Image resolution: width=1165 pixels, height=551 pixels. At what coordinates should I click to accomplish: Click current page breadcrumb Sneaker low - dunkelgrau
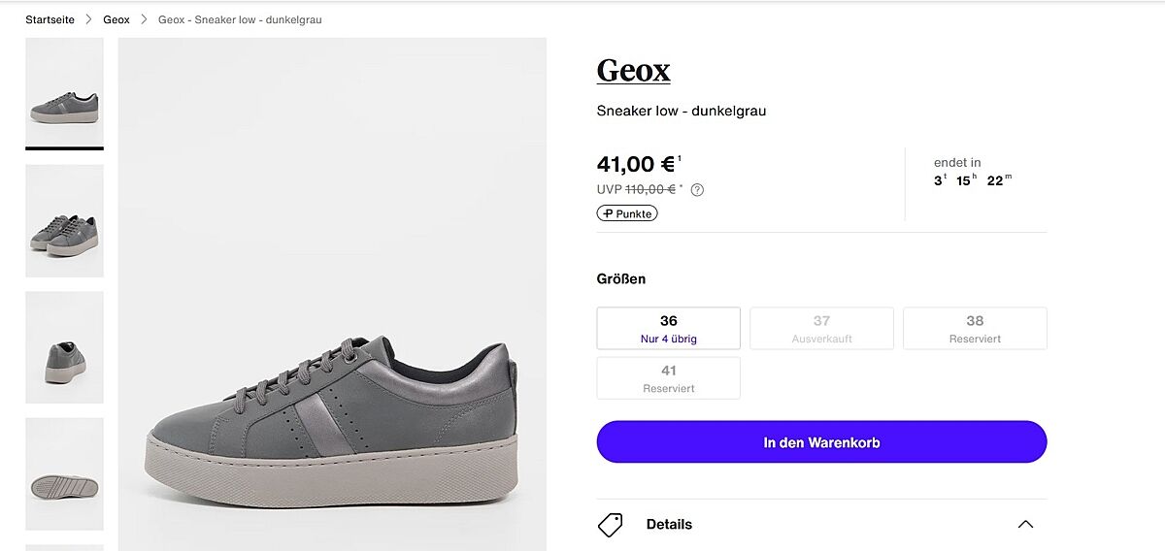click(240, 19)
